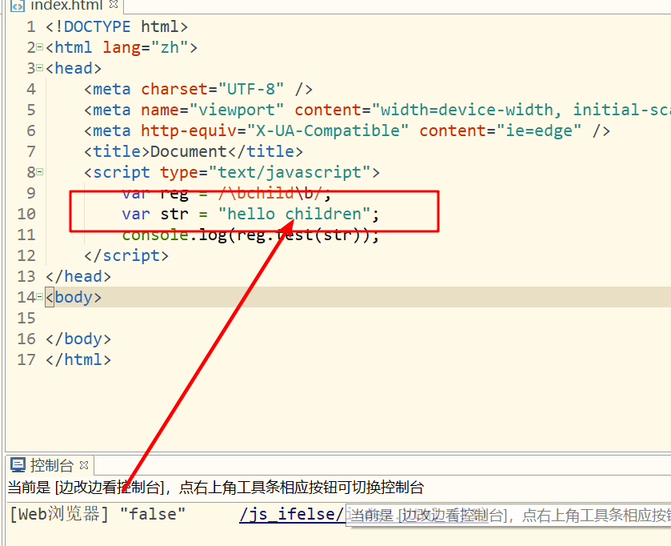Click the closing </script> tag

pyautogui.click(x=126, y=255)
